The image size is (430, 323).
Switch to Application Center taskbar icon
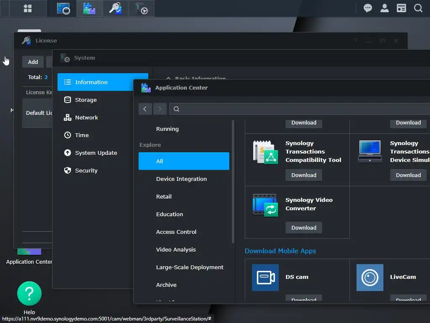tap(89, 8)
